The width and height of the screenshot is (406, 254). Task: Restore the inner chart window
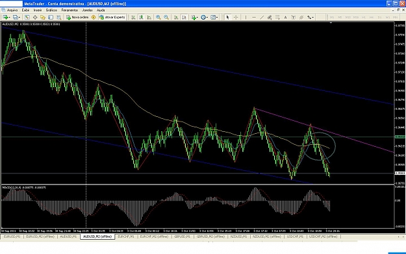pyautogui.click(x=398, y=10)
